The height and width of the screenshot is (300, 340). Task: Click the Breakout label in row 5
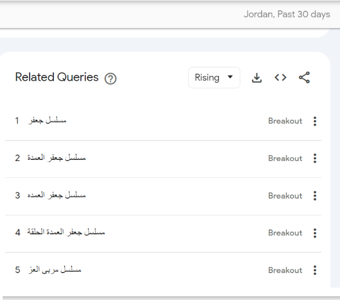[285, 270]
